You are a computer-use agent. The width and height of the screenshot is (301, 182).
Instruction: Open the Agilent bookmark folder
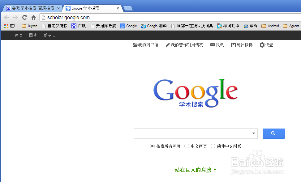(291, 26)
